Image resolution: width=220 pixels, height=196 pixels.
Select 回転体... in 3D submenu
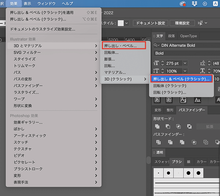125,53
